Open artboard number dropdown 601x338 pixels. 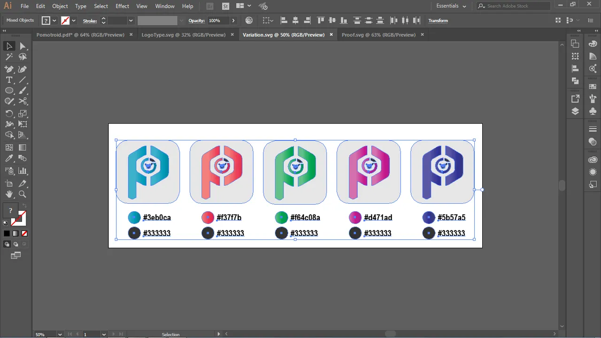click(x=104, y=334)
